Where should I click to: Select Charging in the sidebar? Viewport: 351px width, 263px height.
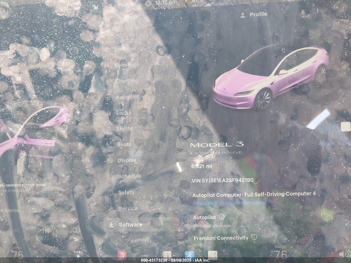click(x=127, y=81)
